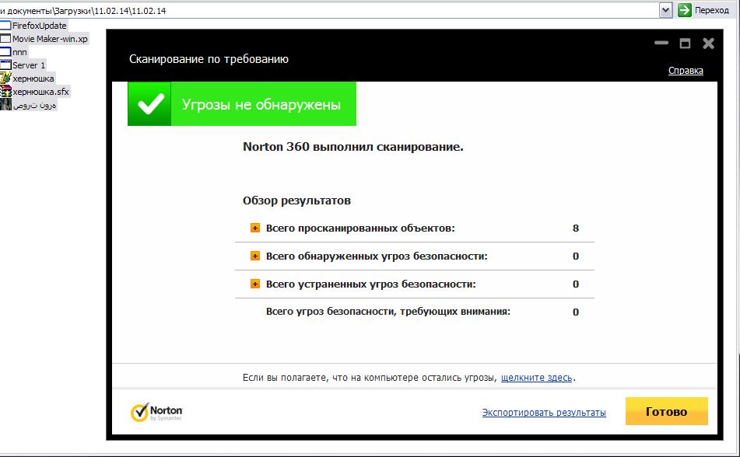Expand total resolved security threats row
Viewport: 740px width, 457px height.
[255, 284]
